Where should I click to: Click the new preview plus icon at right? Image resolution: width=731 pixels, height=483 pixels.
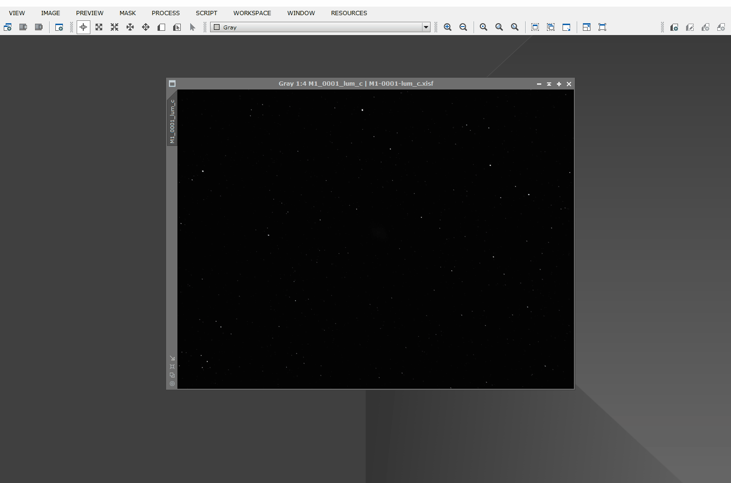(x=674, y=27)
